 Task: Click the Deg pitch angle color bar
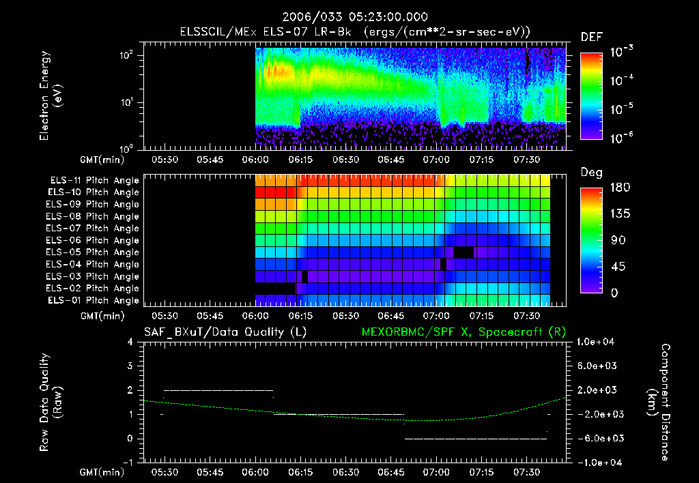point(591,240)
